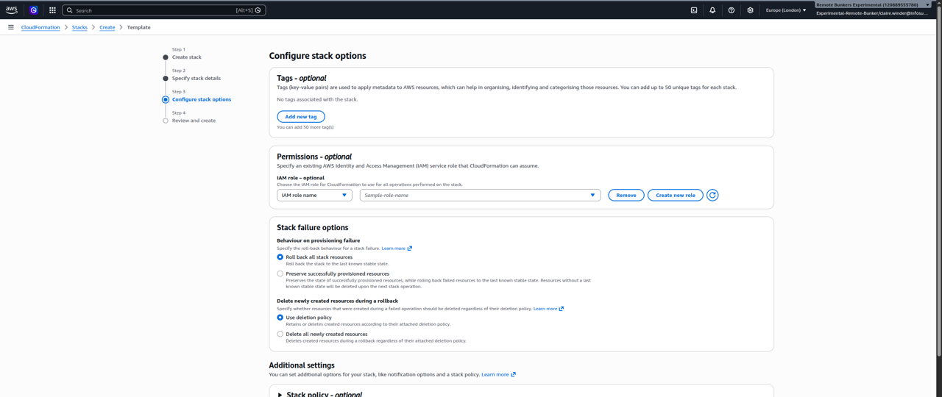Click the search magnifier icon
The image size is (942, 397).
[70, 10]
